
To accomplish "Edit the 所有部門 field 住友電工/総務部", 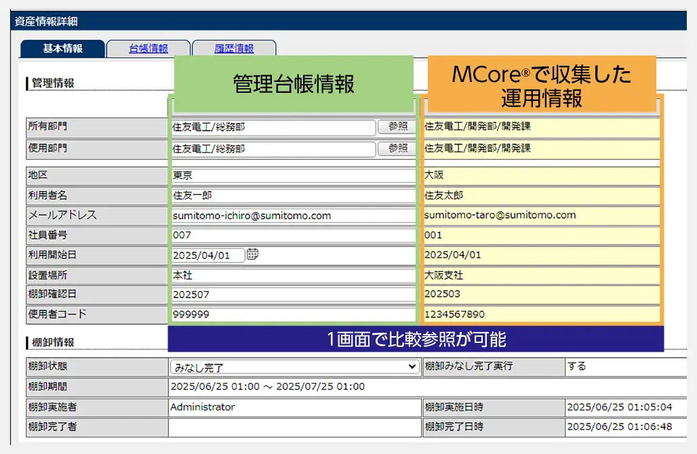I will [273, 127].
